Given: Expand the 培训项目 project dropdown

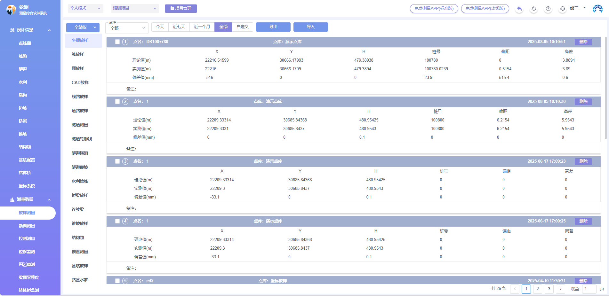Looking at the screenshot, I should 134,8.
